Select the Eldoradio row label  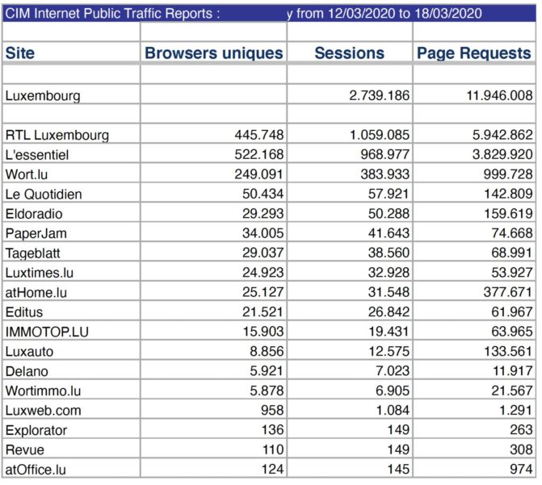(x=36, y=214)
